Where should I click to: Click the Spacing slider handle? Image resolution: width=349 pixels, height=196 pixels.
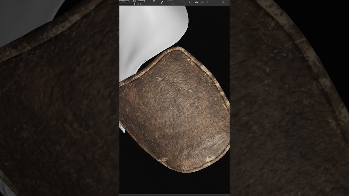click(x=139, y=4)
